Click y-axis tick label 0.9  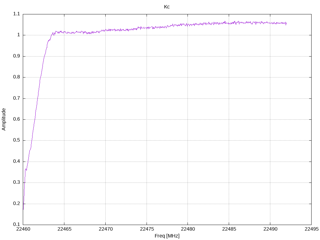click(x=17, y=56)
